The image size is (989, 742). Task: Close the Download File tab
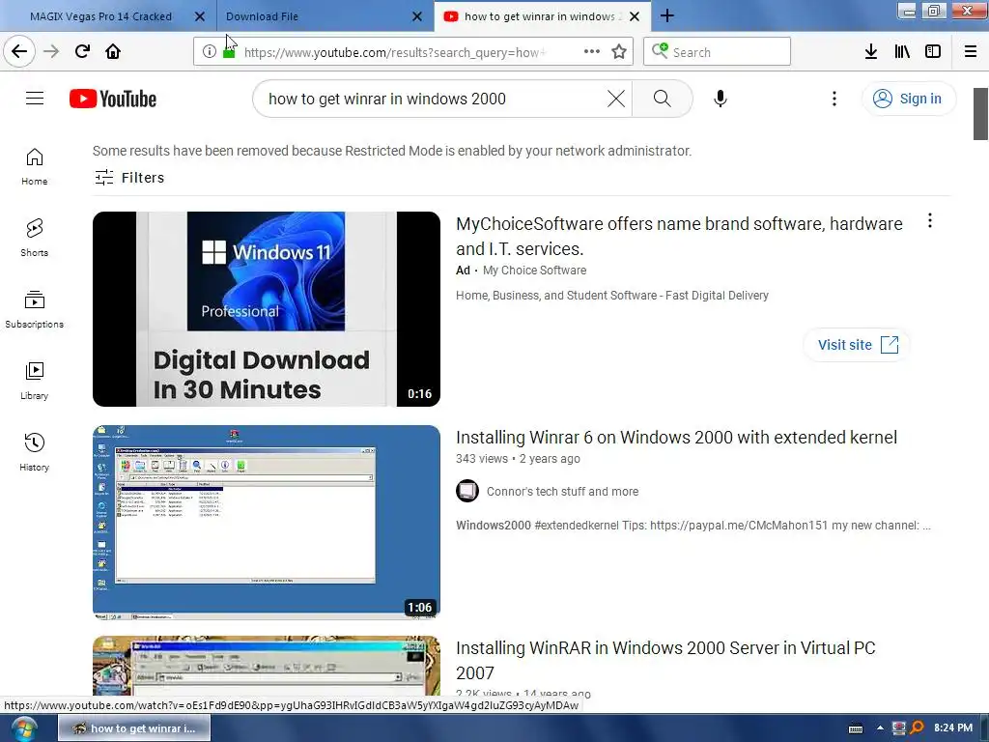pos(417,16)
